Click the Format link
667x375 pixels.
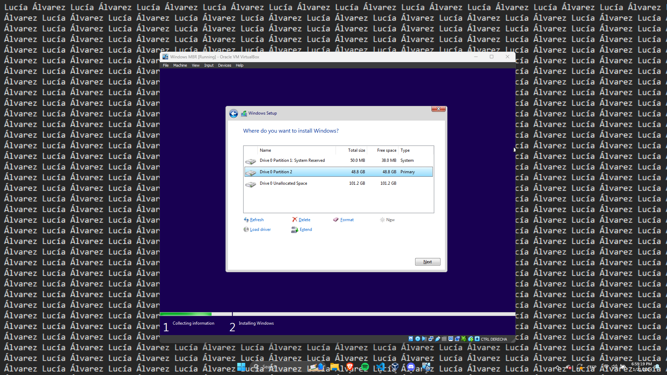tap(347, 220)
